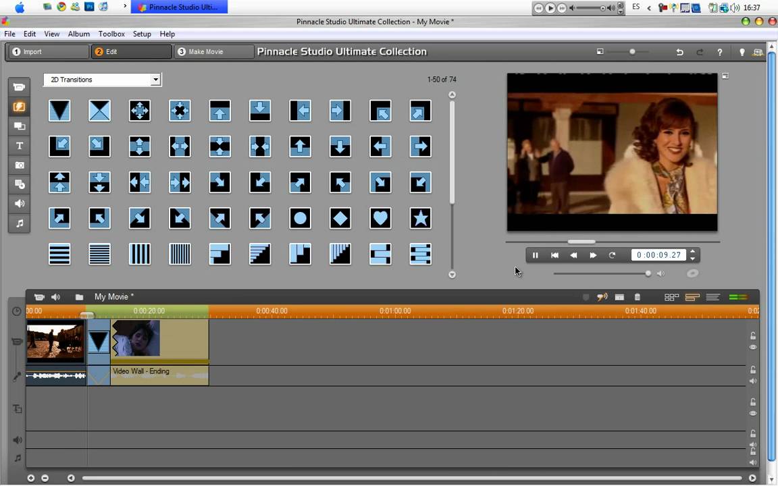This screenshot has height=486, width=778.
Task: Mute the original audio track
Action: (753, 381)
